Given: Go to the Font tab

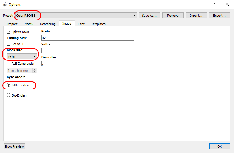Looking at the screenshot, I should [x=81, y=24].
